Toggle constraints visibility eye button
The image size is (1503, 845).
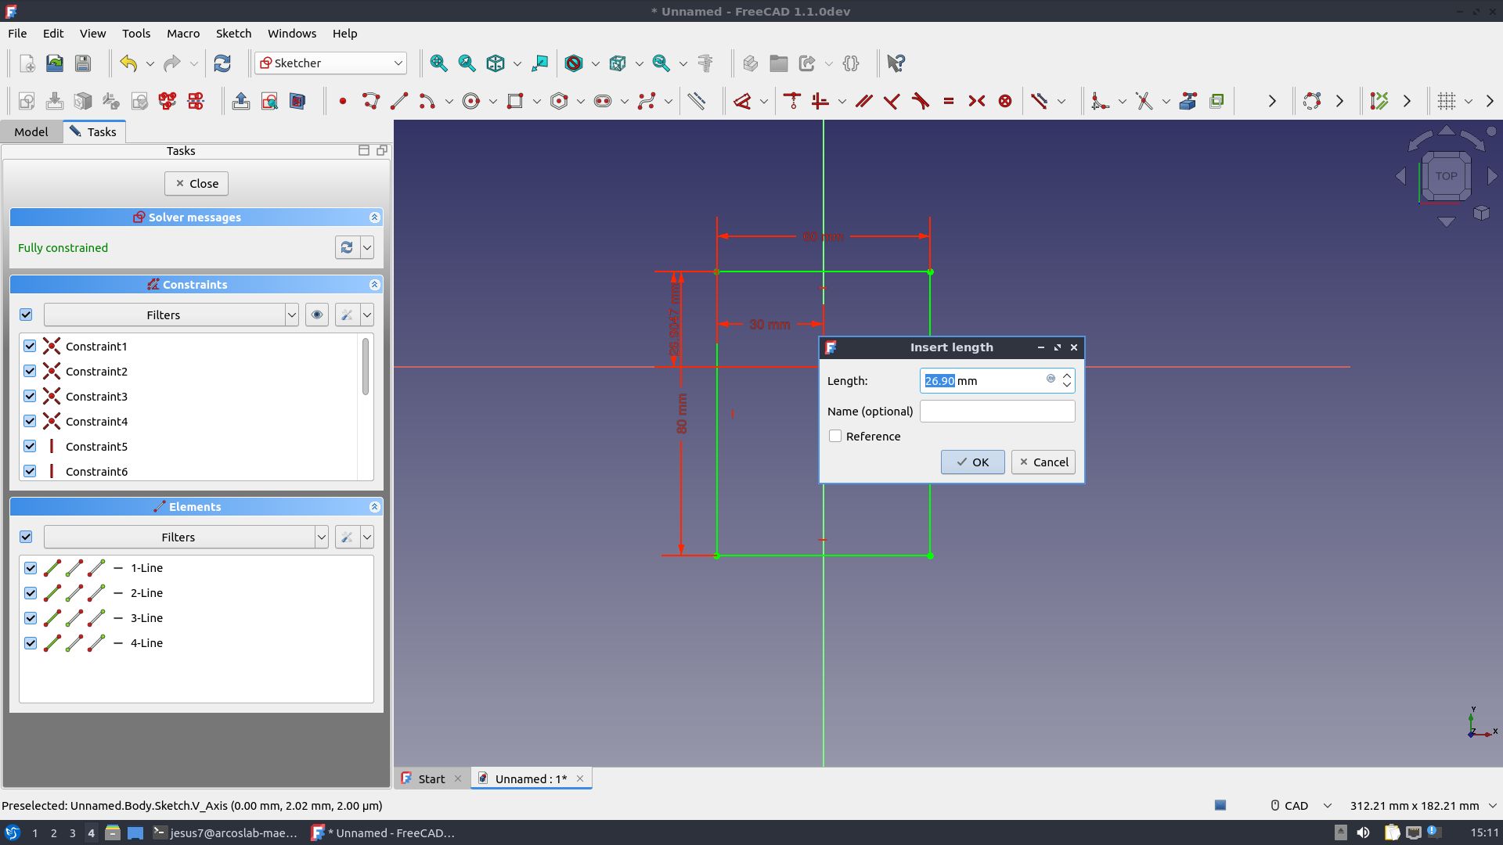[x=317, y=315]
